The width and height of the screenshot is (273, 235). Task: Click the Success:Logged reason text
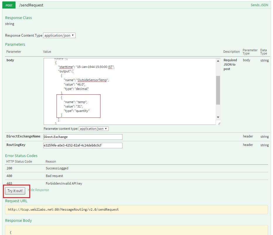[57, 168]
